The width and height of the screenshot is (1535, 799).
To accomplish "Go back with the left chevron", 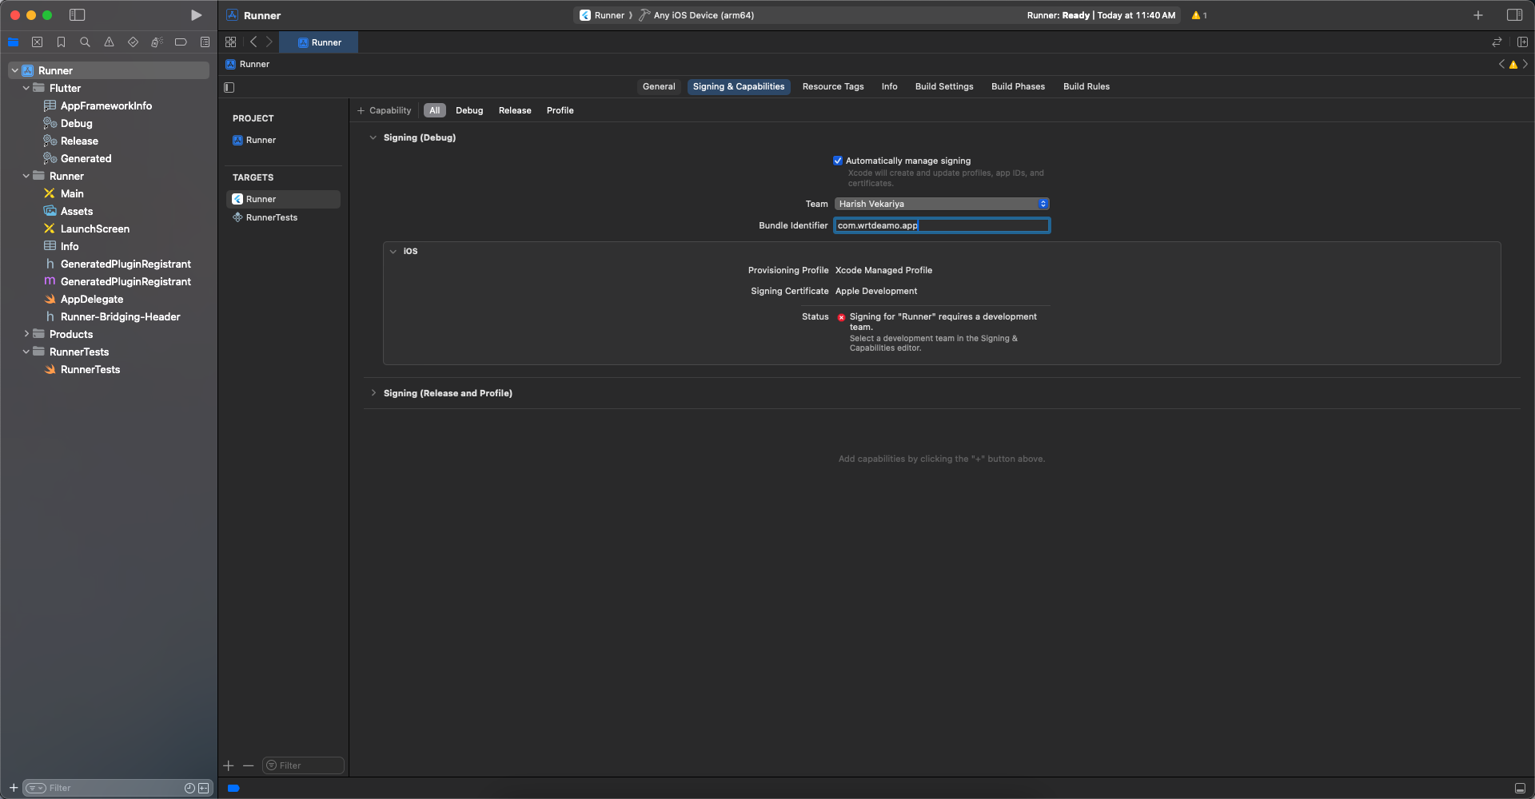I will click(x=253, y=42).
